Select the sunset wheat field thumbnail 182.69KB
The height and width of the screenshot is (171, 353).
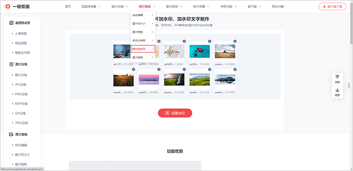[123, 80]
